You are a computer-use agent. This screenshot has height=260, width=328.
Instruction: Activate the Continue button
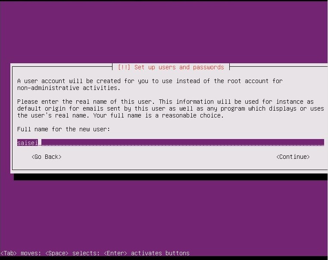pyautogui.click(x=293, y=157)
